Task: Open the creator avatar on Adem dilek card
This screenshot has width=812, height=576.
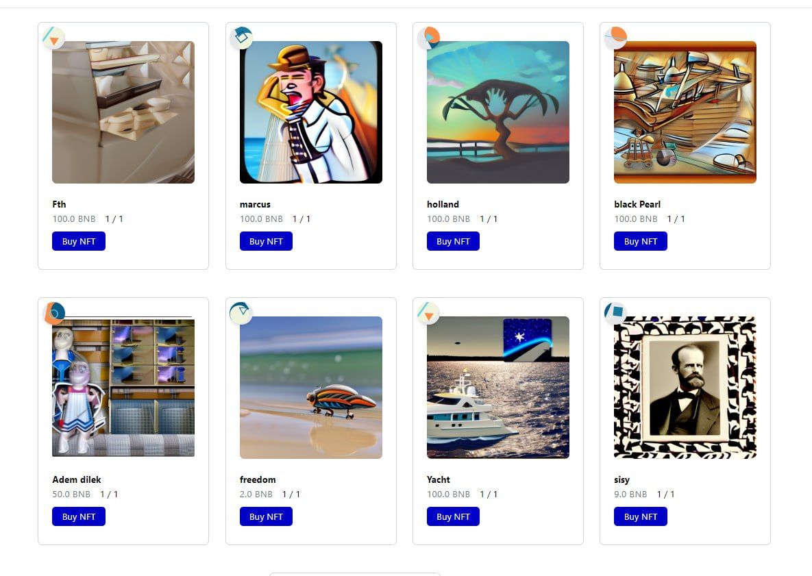Action: (53, 313)
